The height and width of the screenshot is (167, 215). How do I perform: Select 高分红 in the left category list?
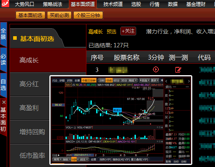click(29, 84)
